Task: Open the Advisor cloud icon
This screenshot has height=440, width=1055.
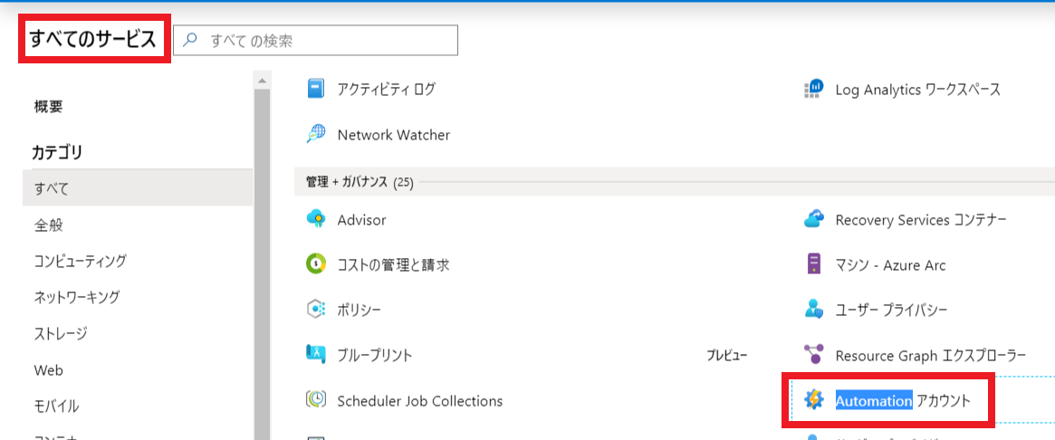Action: click(x=316, y=220)
